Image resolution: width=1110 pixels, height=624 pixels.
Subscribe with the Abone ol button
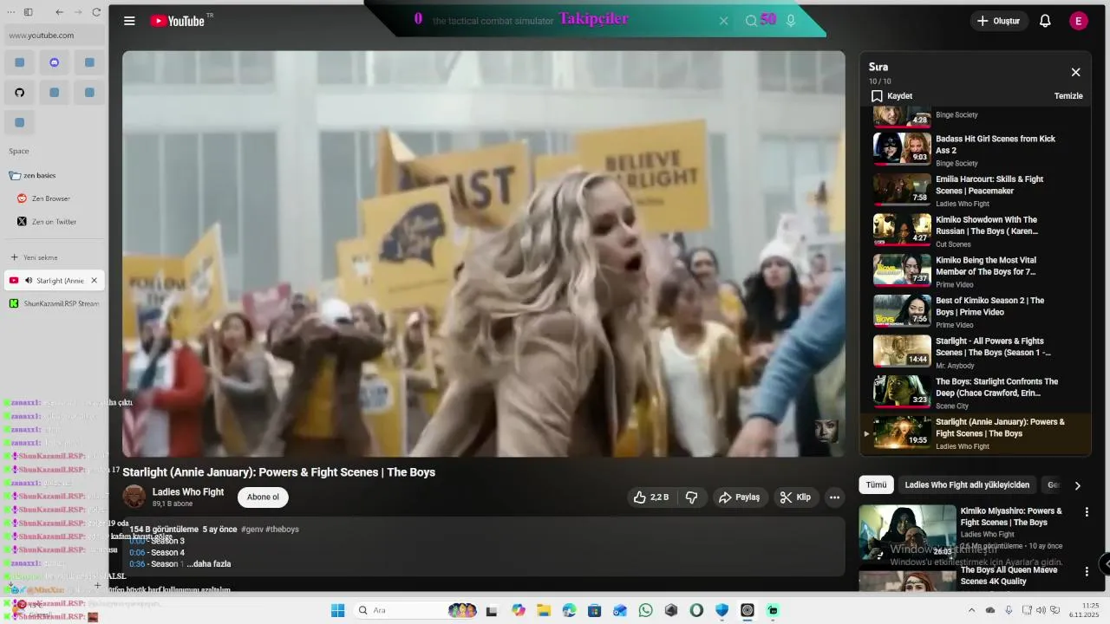point(263,497)
